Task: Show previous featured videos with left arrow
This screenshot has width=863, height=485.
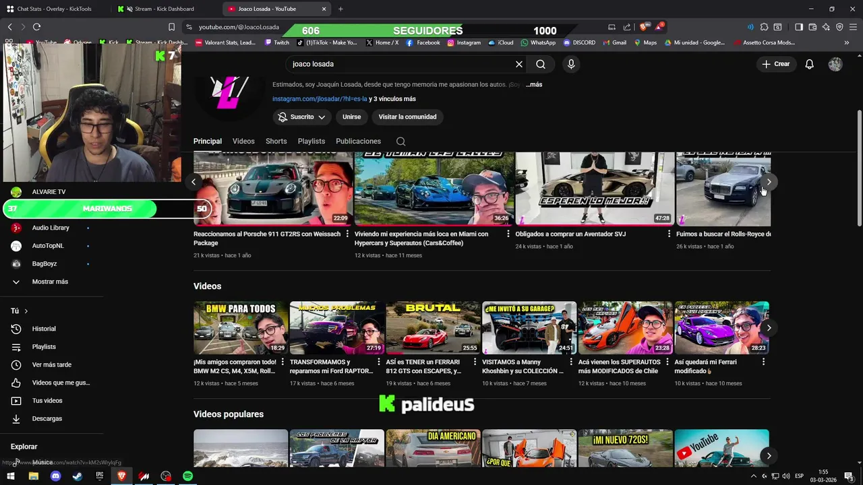Action: click(x=194, y=182)
